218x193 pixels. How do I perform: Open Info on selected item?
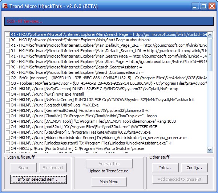click(39, 179)
